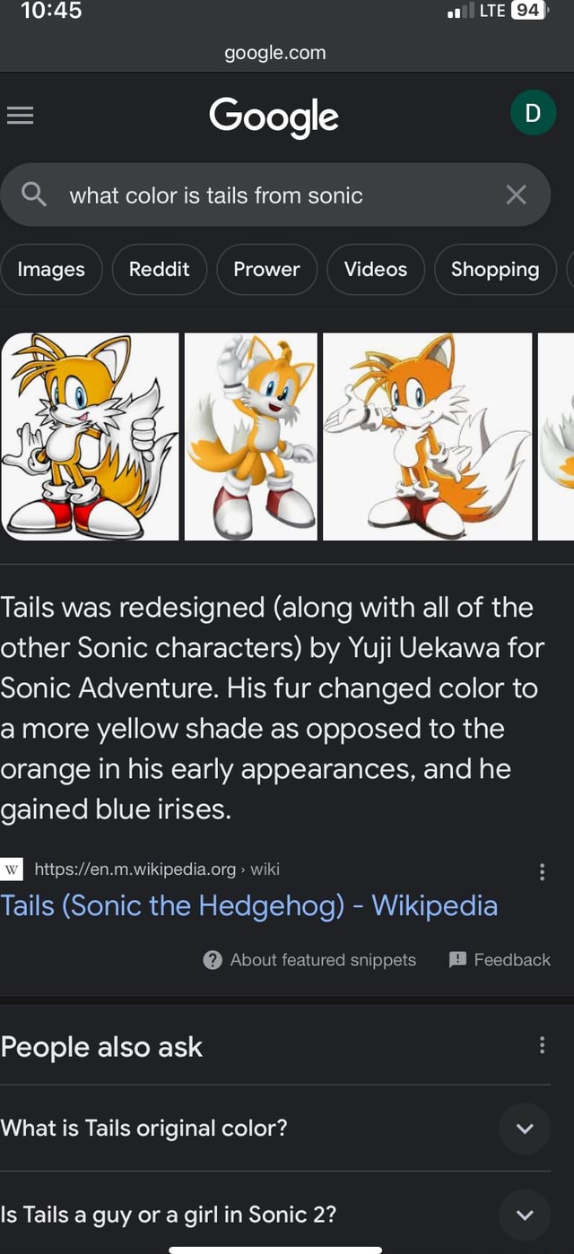The image size is (574, 1254).
Task: Expand 'What is Tails original color?'
Action: [x=525, y=1129]
